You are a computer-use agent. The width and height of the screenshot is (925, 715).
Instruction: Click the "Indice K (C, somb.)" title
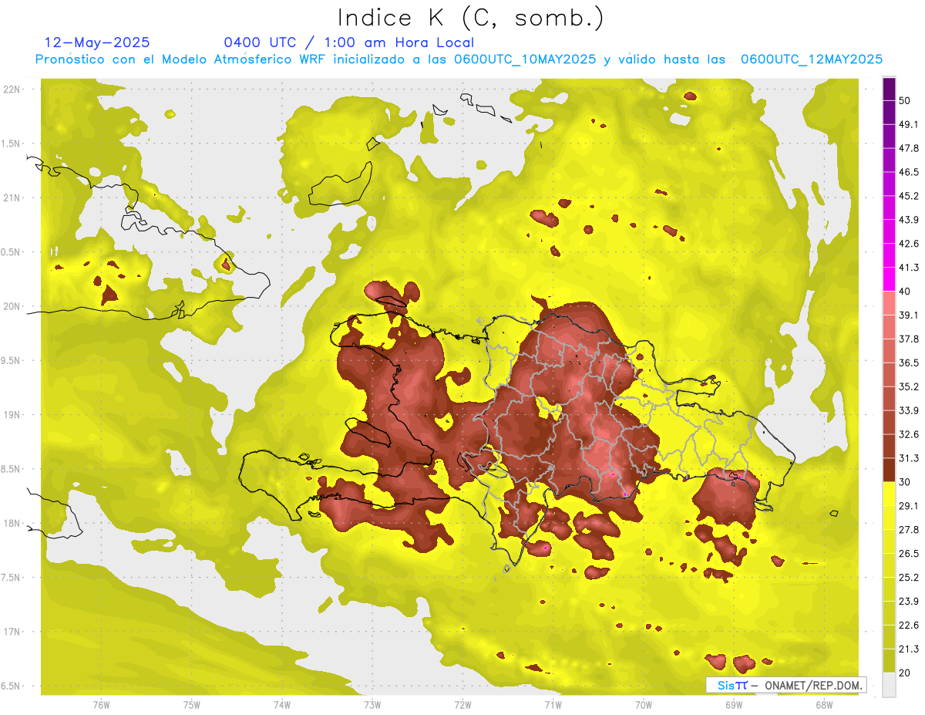tap(470, 18)
